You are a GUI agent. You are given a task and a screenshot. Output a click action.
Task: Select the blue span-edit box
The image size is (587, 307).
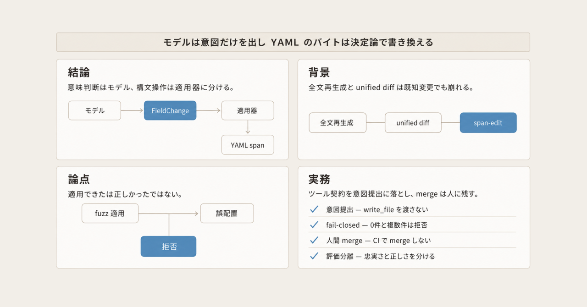pyautogui.click(x=488, y=123)
